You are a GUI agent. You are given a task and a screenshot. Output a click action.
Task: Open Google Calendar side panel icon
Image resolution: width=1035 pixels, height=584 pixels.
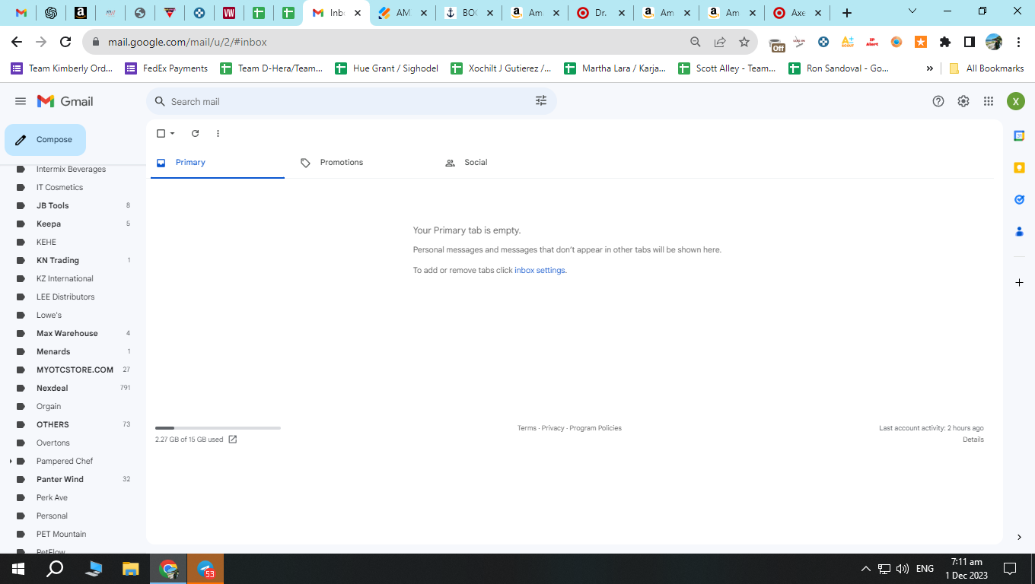coord(1019,135)
